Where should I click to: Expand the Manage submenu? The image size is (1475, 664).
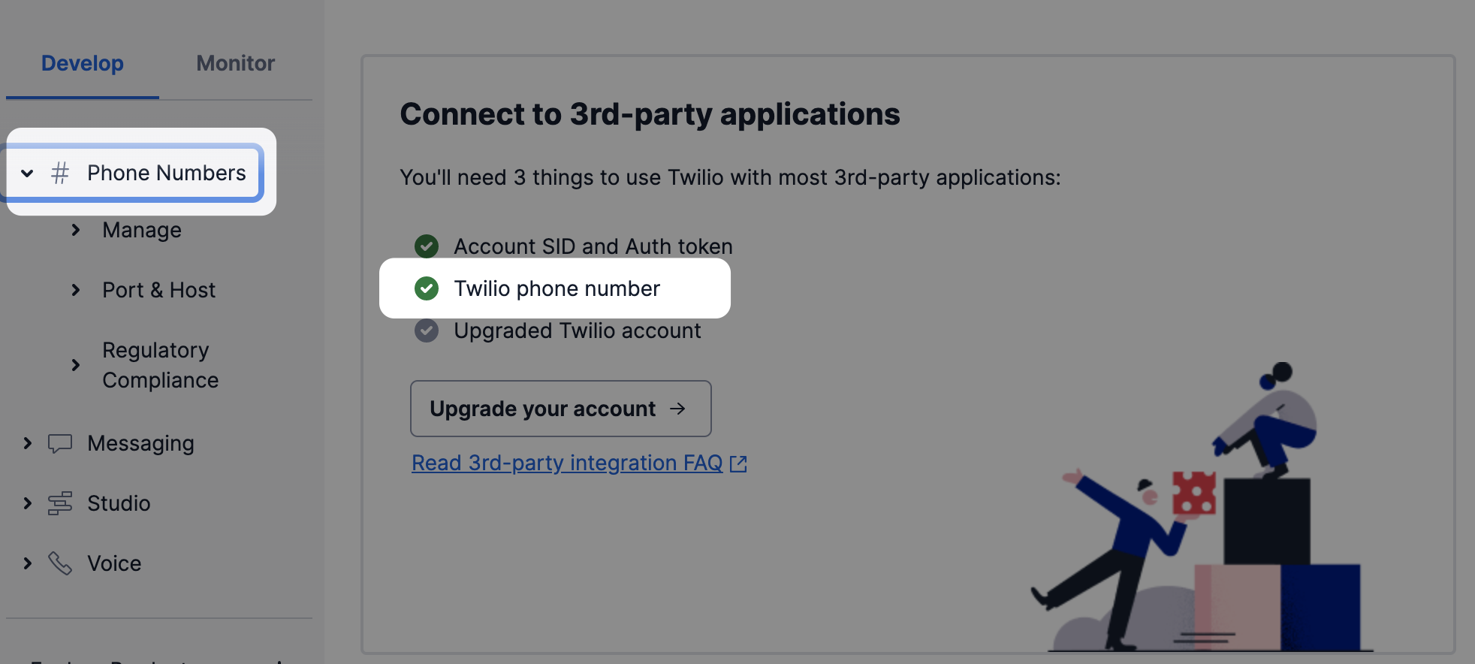tap(76, 230)
